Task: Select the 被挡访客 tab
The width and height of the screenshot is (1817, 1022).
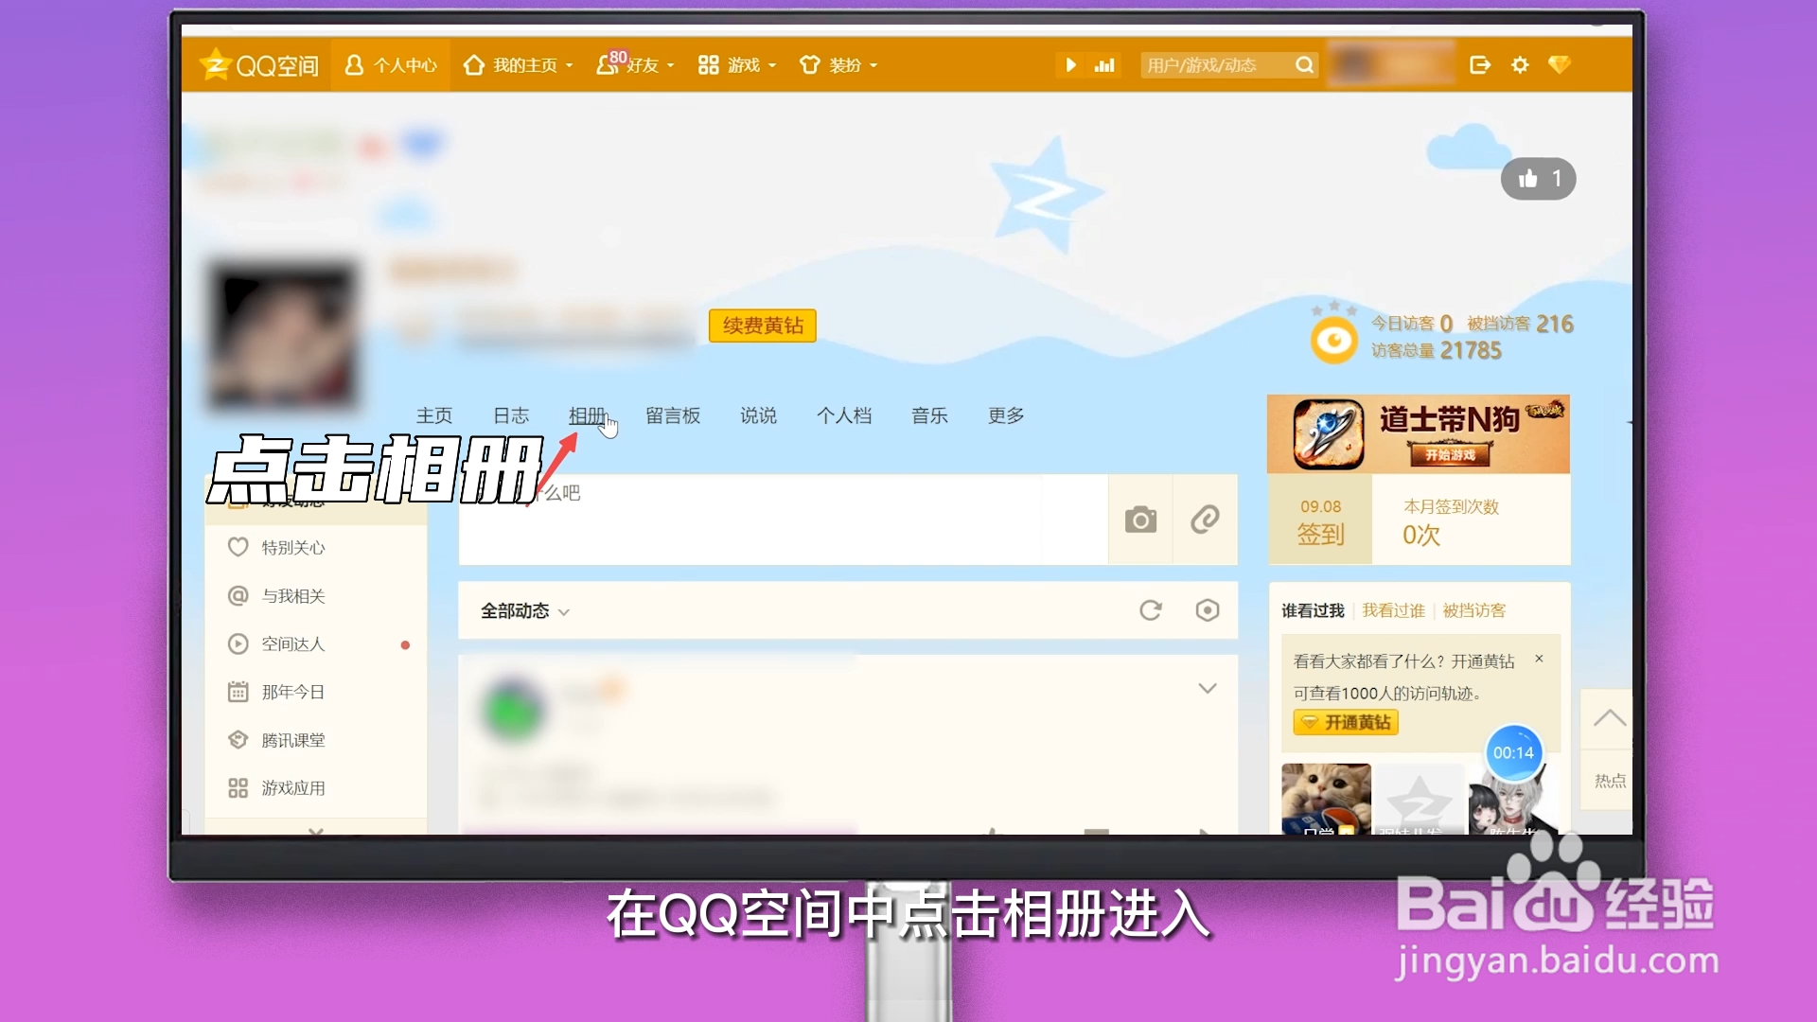Action: click(1473, 610)
